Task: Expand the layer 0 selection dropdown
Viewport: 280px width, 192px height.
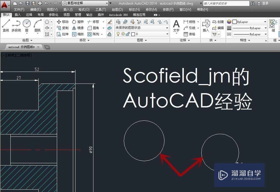Action: coord(167,33)
